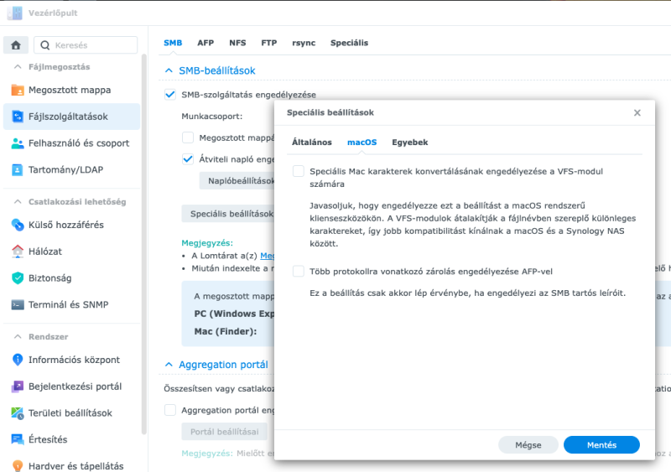Open Felhasználó és csoport icon
This screenshot has width=671, height=472.
click(17, 143)
